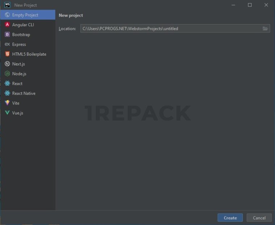This screenshot has width=275, height=225.
Task: Click the WebStorm logo in title bar
Action: (x=7, y=5)
